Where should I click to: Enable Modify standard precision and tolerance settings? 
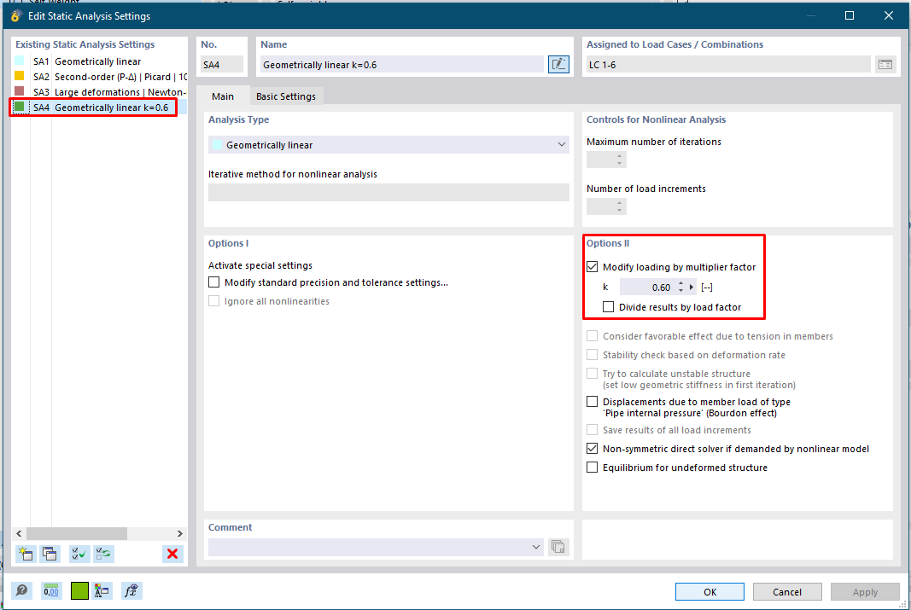click(x=213, y=282)
